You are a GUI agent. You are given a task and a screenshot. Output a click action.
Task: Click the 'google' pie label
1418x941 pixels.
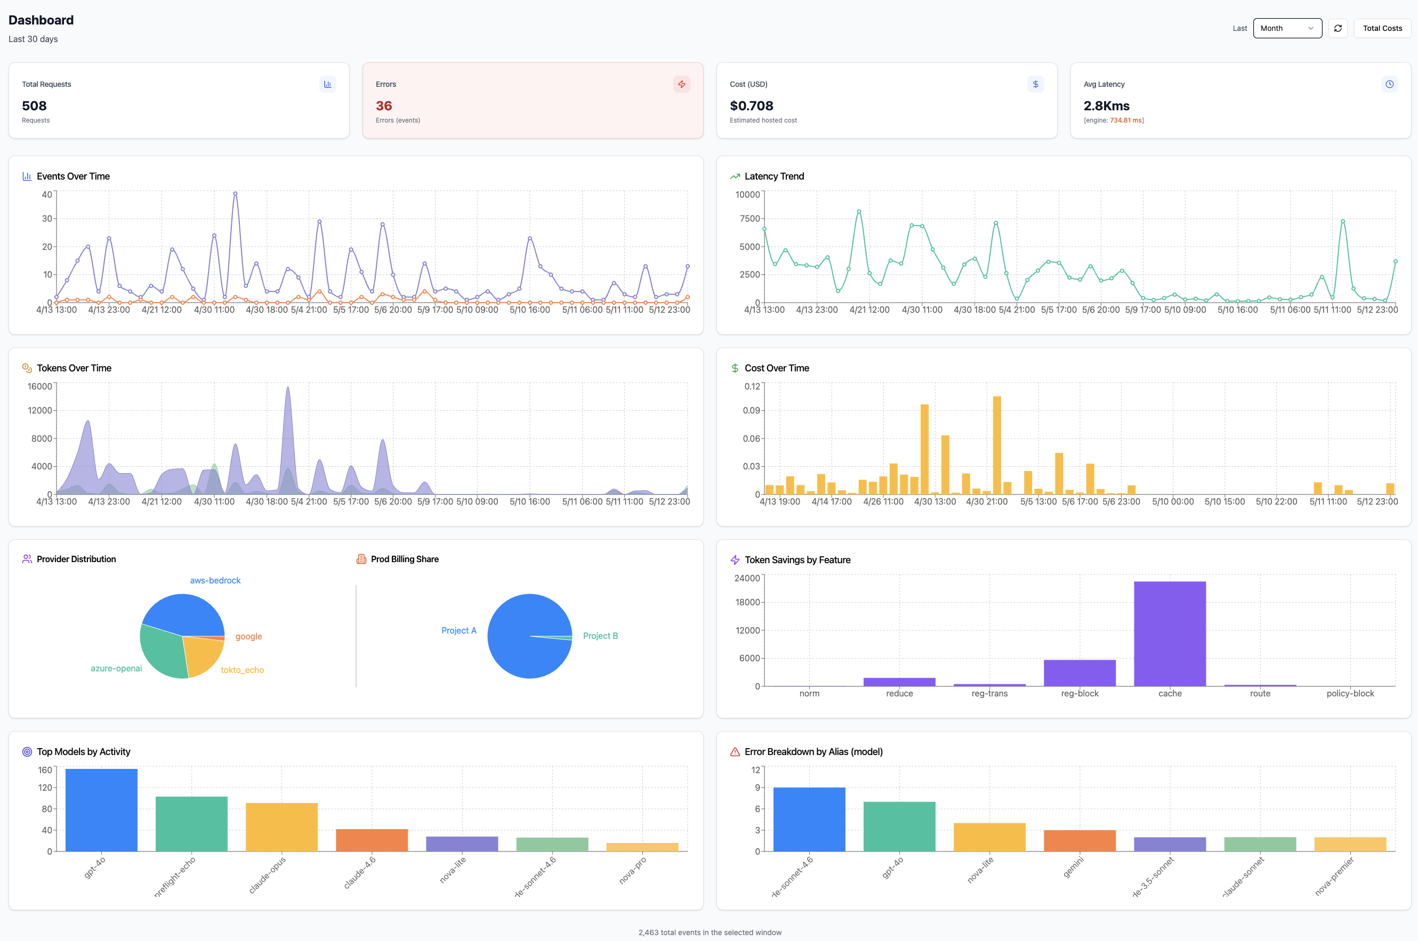pos(248,636)
